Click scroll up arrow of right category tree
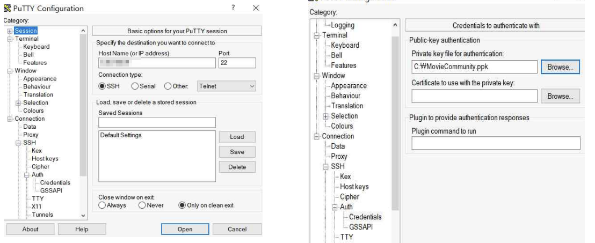 [x=395, y=25]
